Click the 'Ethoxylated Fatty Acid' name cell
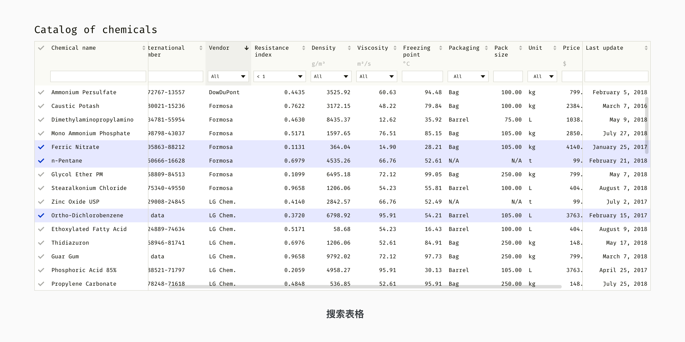The image size is (685, 342). pyautogui.click(x=89, y=229)
